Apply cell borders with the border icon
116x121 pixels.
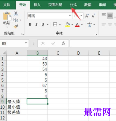click(55, 24)
